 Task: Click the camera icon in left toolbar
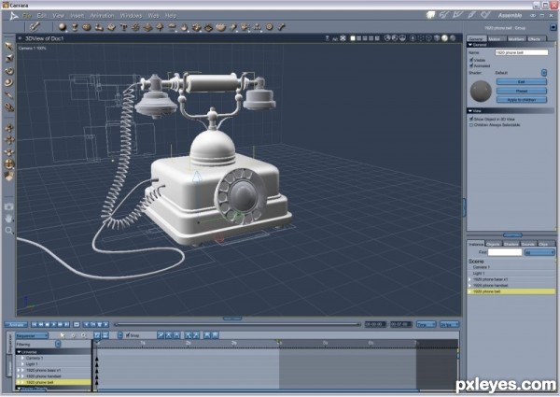9,206
